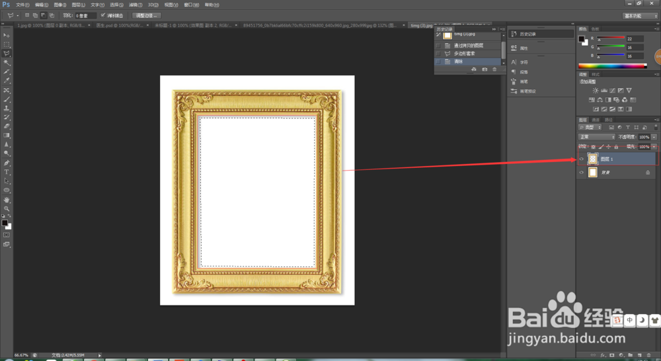Add a Curves adjustment
Image resolution: width=661 pixels, height=361 pixels.
[x=612, y=90]
